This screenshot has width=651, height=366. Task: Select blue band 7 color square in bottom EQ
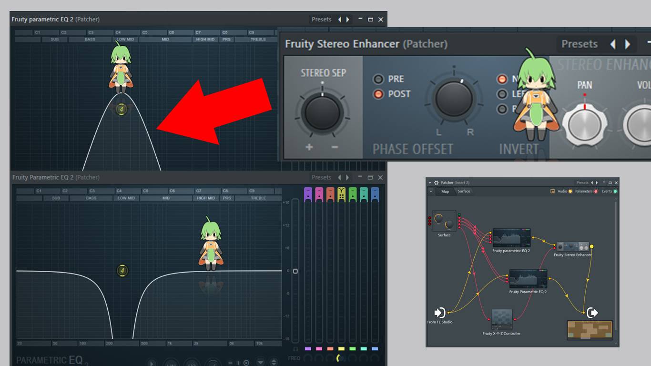pyautogui.click(x=375, y=349)
